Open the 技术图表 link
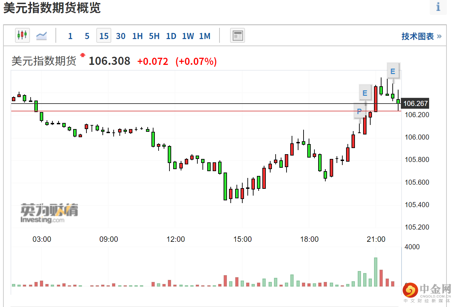Viewport: 456px width, 307px height. [421, 36]
